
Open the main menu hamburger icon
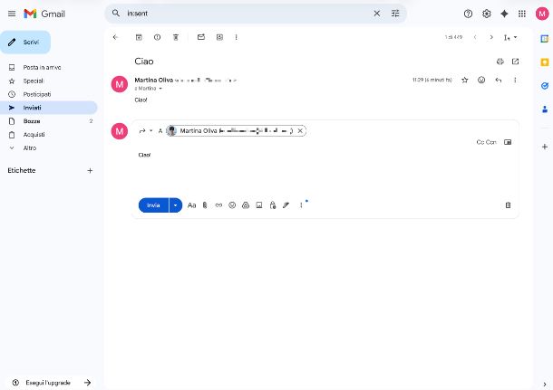click(x=12, y=14)
